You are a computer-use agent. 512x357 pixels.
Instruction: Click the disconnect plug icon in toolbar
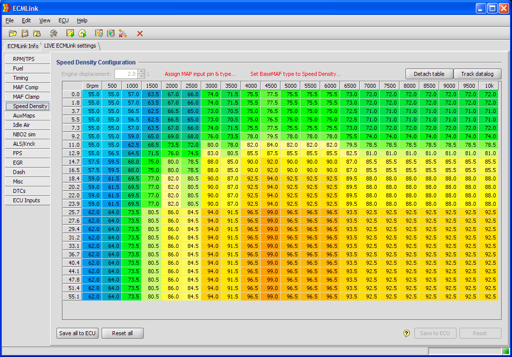(122, 33)
